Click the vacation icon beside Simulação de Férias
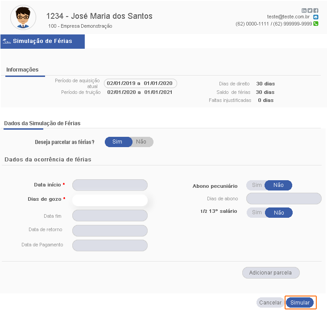The image size is (327, 313). [7, 41]
